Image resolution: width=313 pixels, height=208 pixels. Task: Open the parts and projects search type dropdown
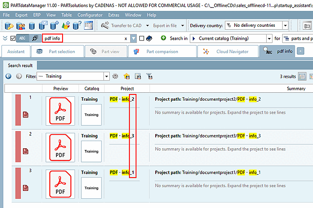pos(298,38)
